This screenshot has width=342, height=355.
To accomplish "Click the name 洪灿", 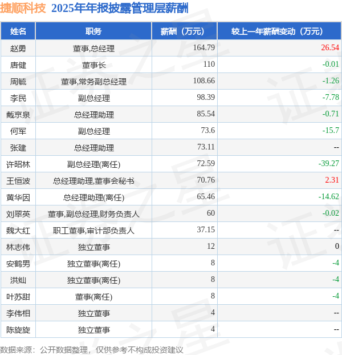I will [18, 280].
